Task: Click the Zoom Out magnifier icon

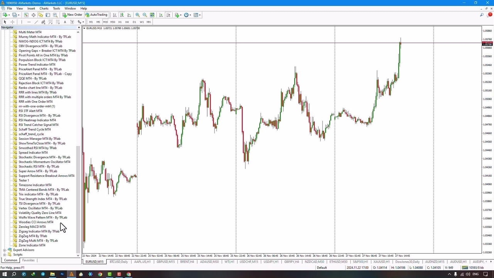Action: coord(145,15)
